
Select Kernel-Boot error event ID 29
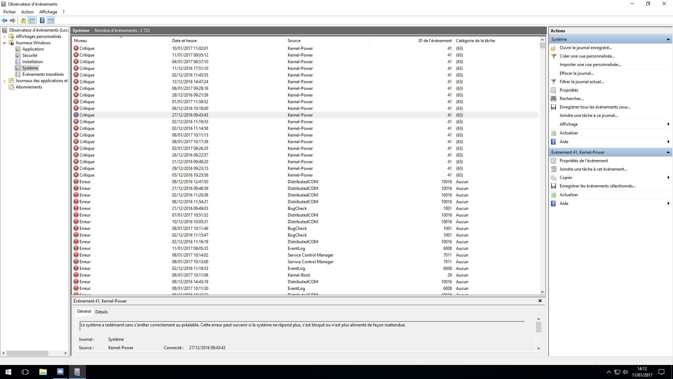click(x=305, y=275)
